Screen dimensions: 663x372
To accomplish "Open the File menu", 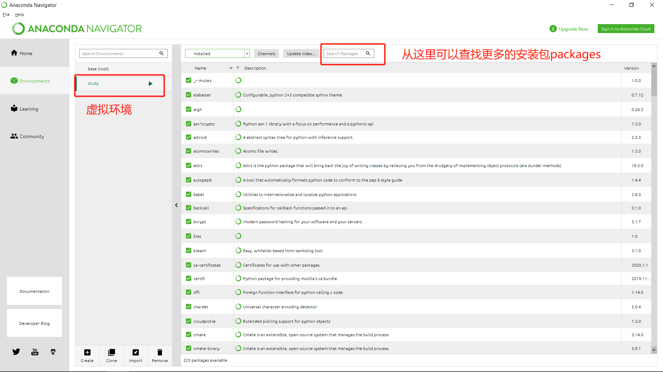I will click(x=6, y=14).
